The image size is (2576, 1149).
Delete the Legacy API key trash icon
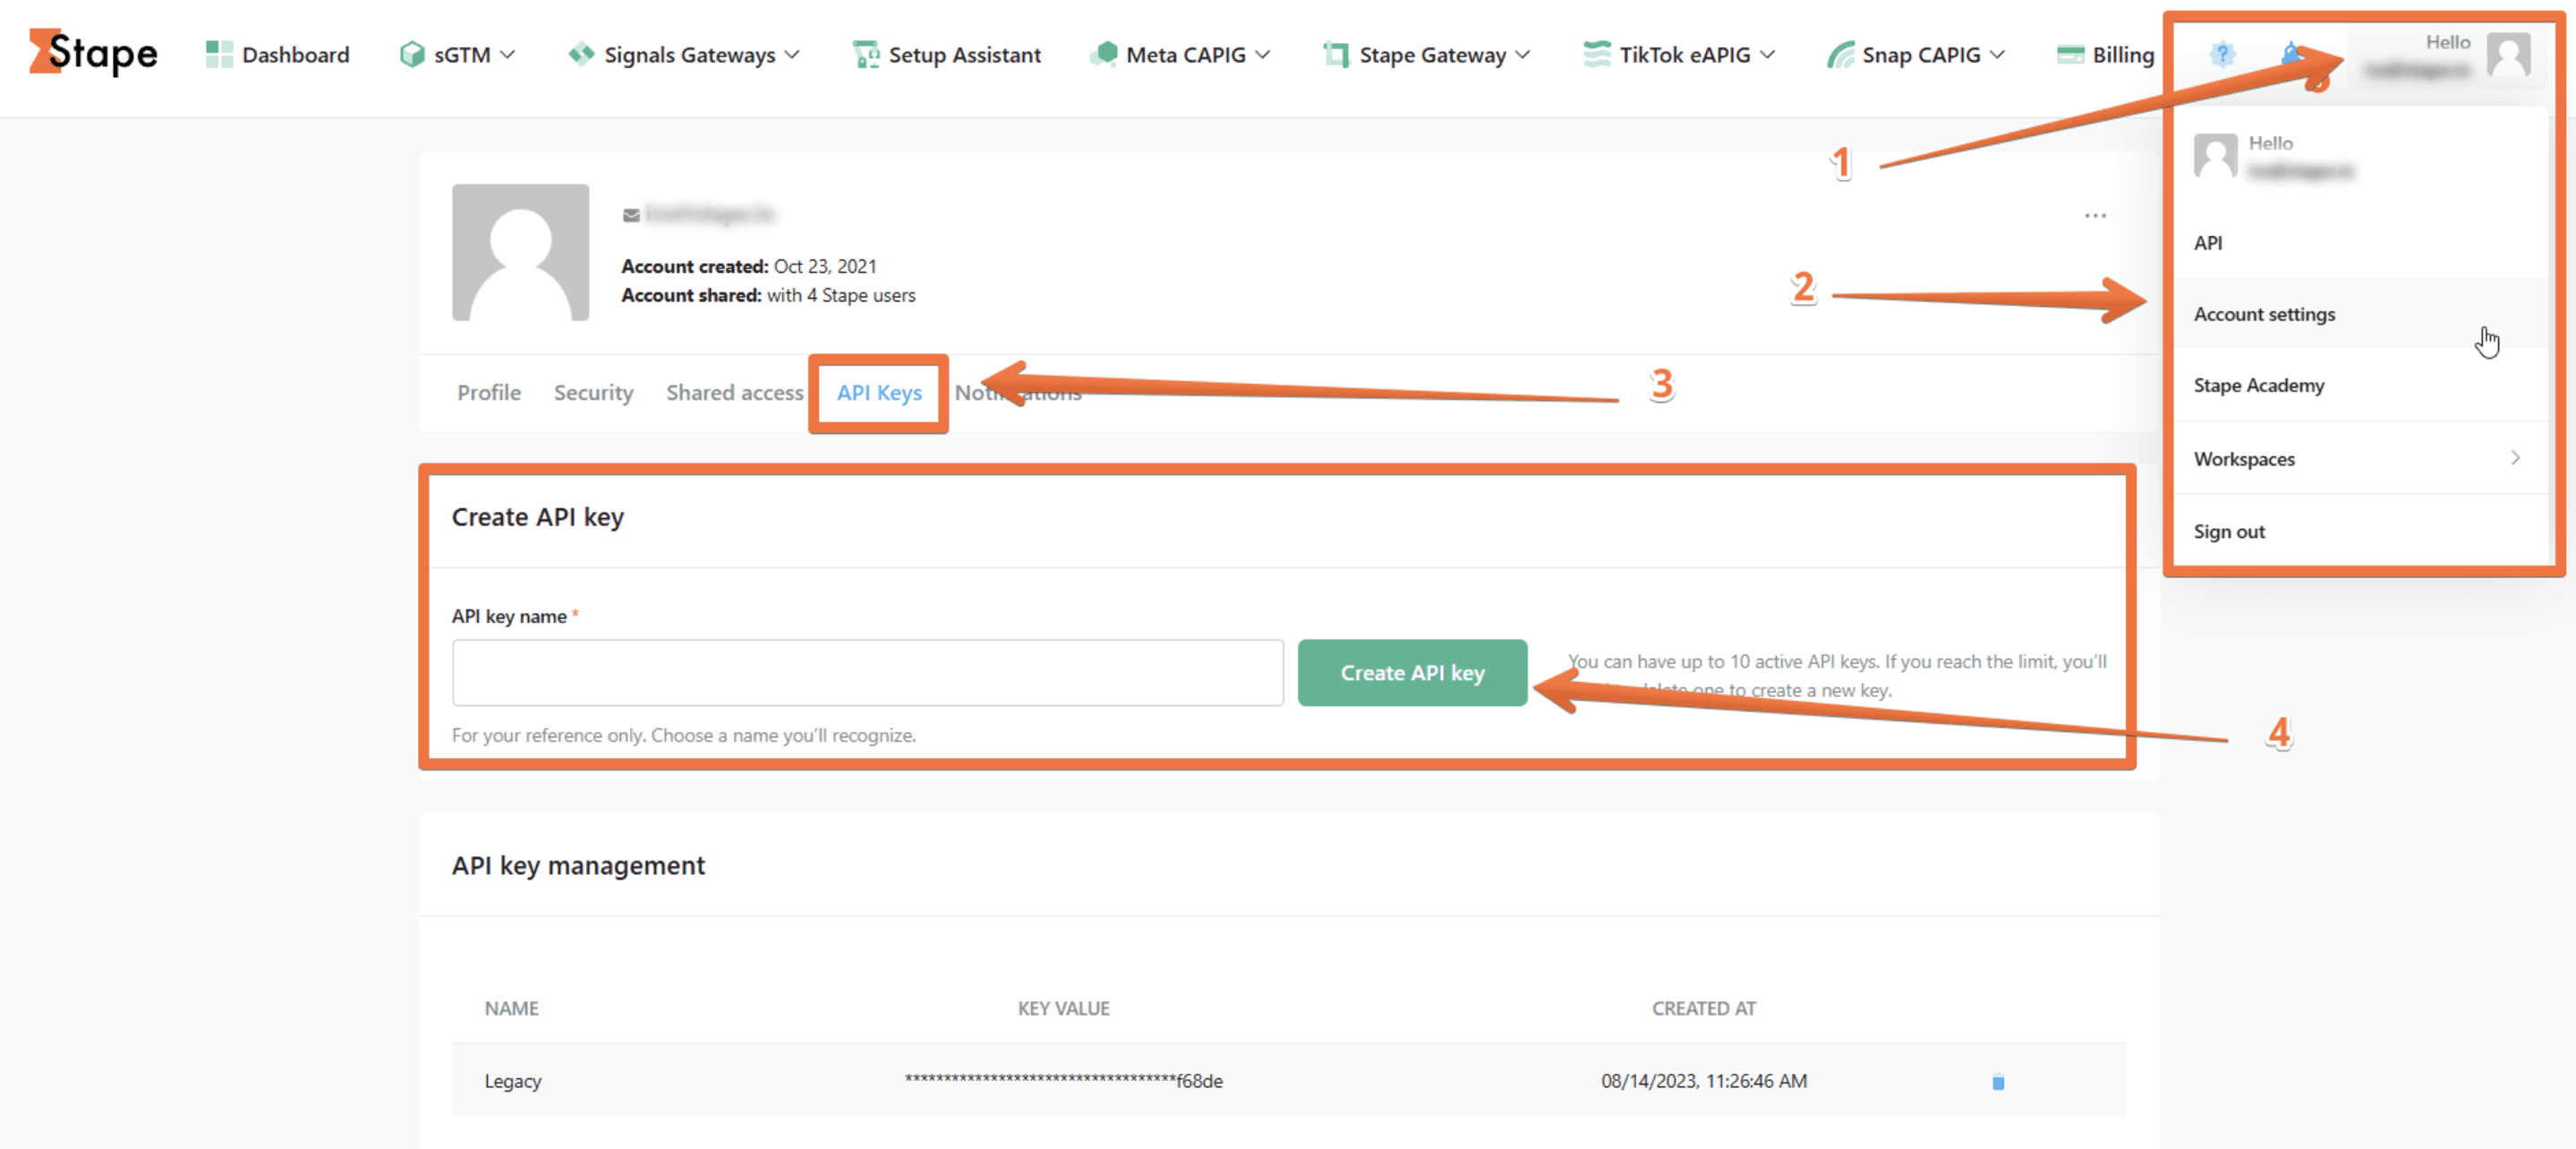(x=1997, y=1081)
